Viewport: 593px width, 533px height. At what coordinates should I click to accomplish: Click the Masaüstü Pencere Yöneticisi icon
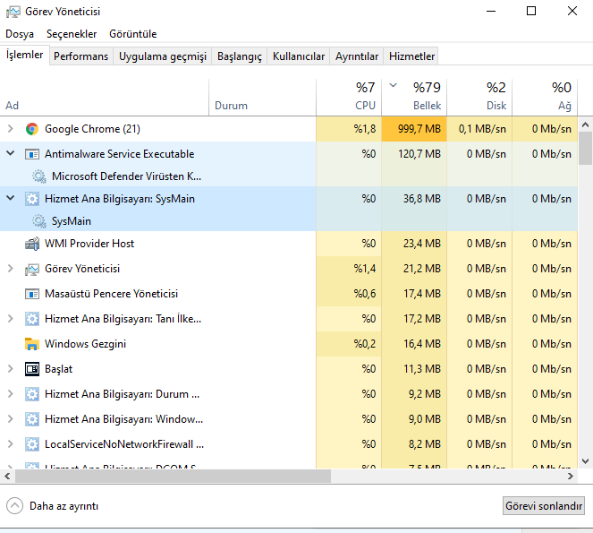point(32,294)
